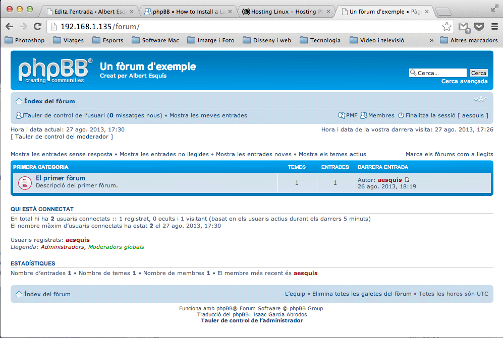This screenshot has height=338, width=503.
Task: Open the Pocket extension icon
Action: (x=479, y=26)
